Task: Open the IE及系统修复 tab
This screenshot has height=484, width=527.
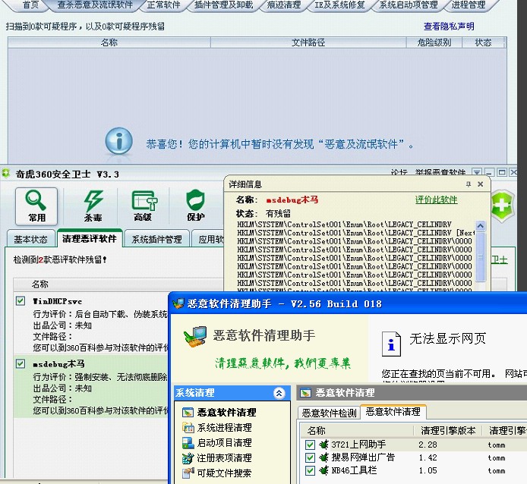Action: [339, 5]
